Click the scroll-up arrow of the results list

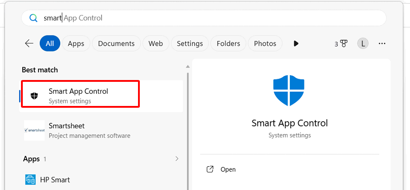tap(188, 67)
